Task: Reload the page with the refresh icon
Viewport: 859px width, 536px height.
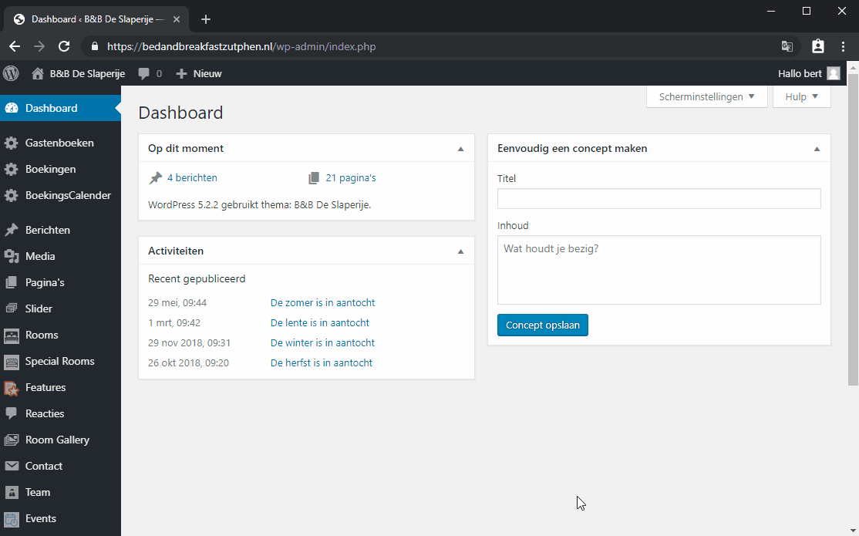Action: click(64, 46)
